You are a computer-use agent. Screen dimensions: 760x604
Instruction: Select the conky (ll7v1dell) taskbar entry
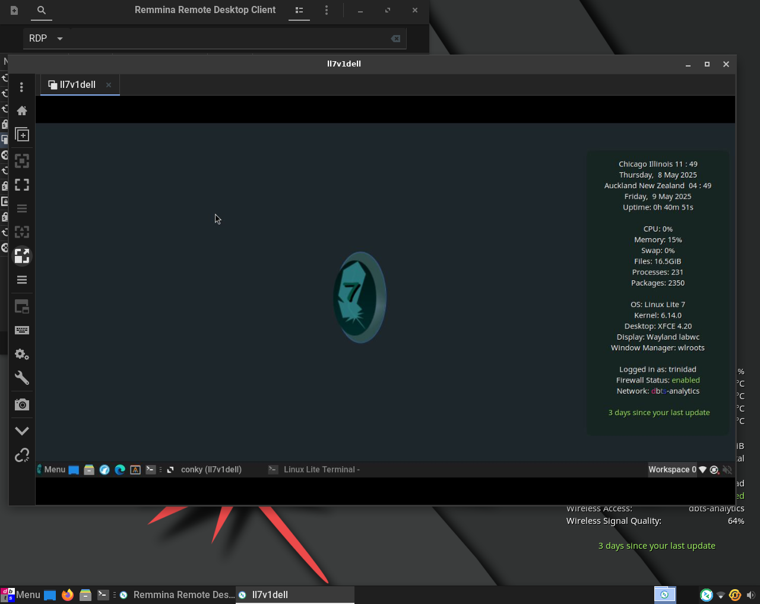point(205,469)
